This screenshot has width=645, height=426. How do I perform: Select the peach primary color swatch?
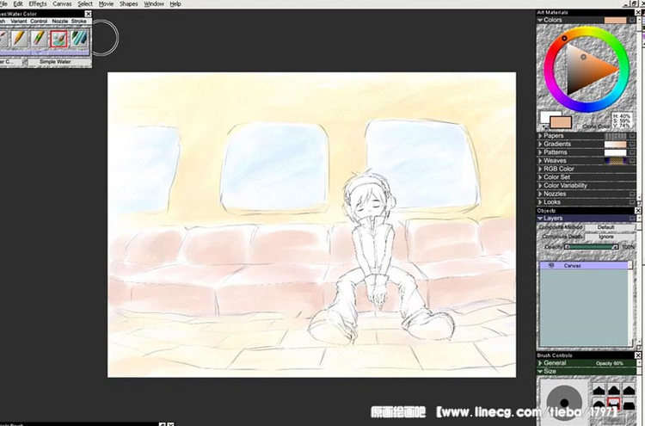point(561,123)
